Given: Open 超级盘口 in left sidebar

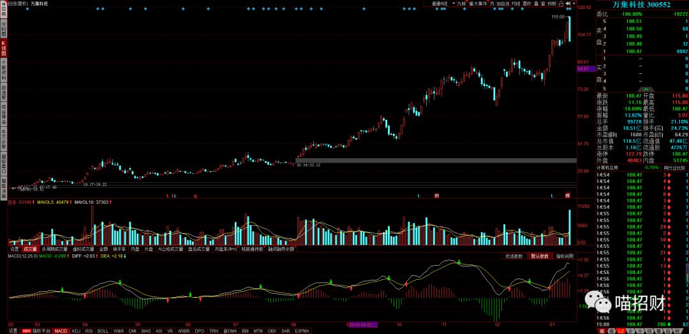Looking at the screenshot, I should point(4,164).
